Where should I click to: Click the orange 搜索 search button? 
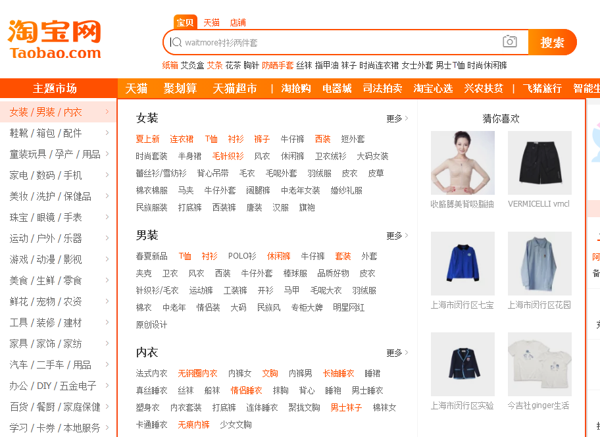[552, 42]
